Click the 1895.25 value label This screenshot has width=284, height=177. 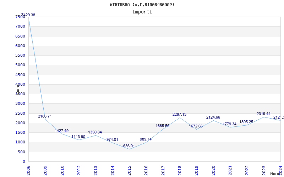(x=246, y=122)
